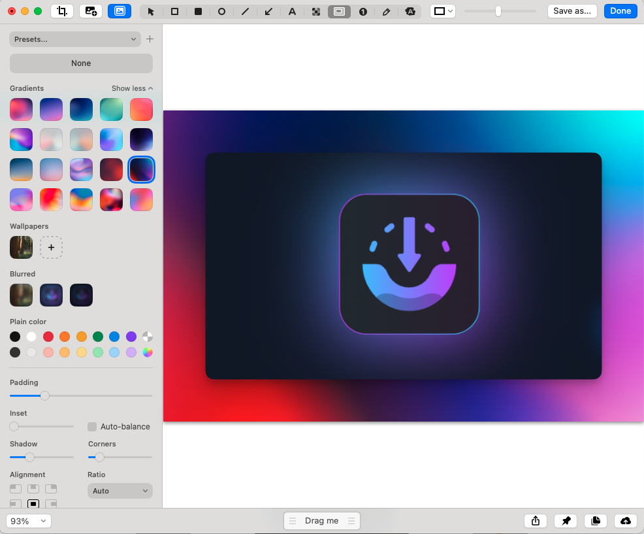Add a wallpaper with the plus tile

pyautogui.click(x=51, y=248)
